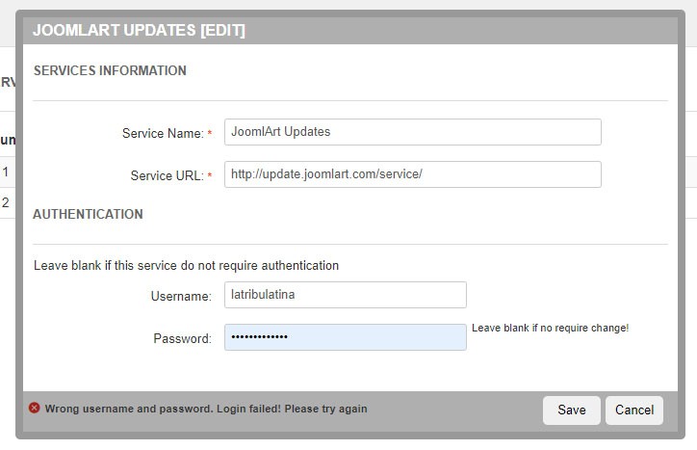Click the wrong username and password error message
This screenshot has width=697, height=450.
205,409
